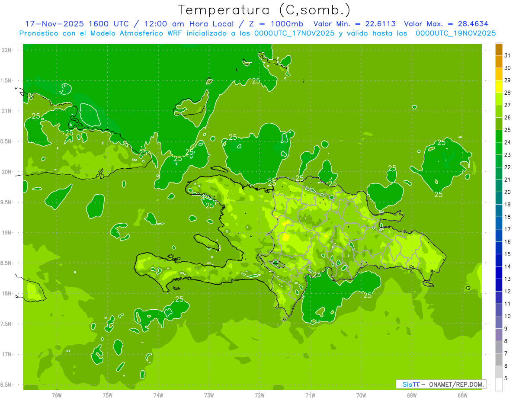519x401 pixels.
Task: Click the "ONAMET/REP.DOM." credit text
Action: pyautogui.click(x=456, y=384)
